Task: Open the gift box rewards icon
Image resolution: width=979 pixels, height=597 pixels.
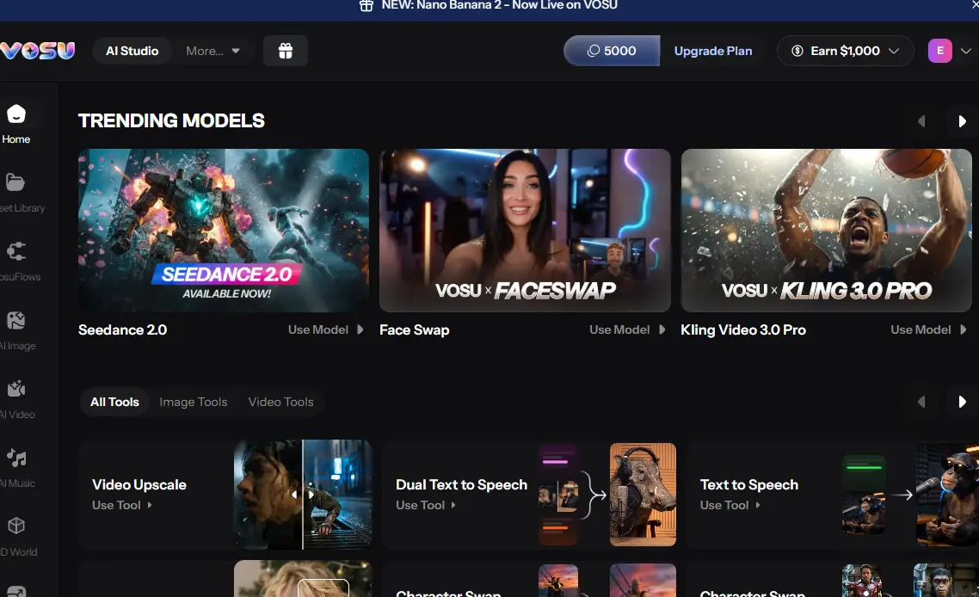Action: pos(286,51)
